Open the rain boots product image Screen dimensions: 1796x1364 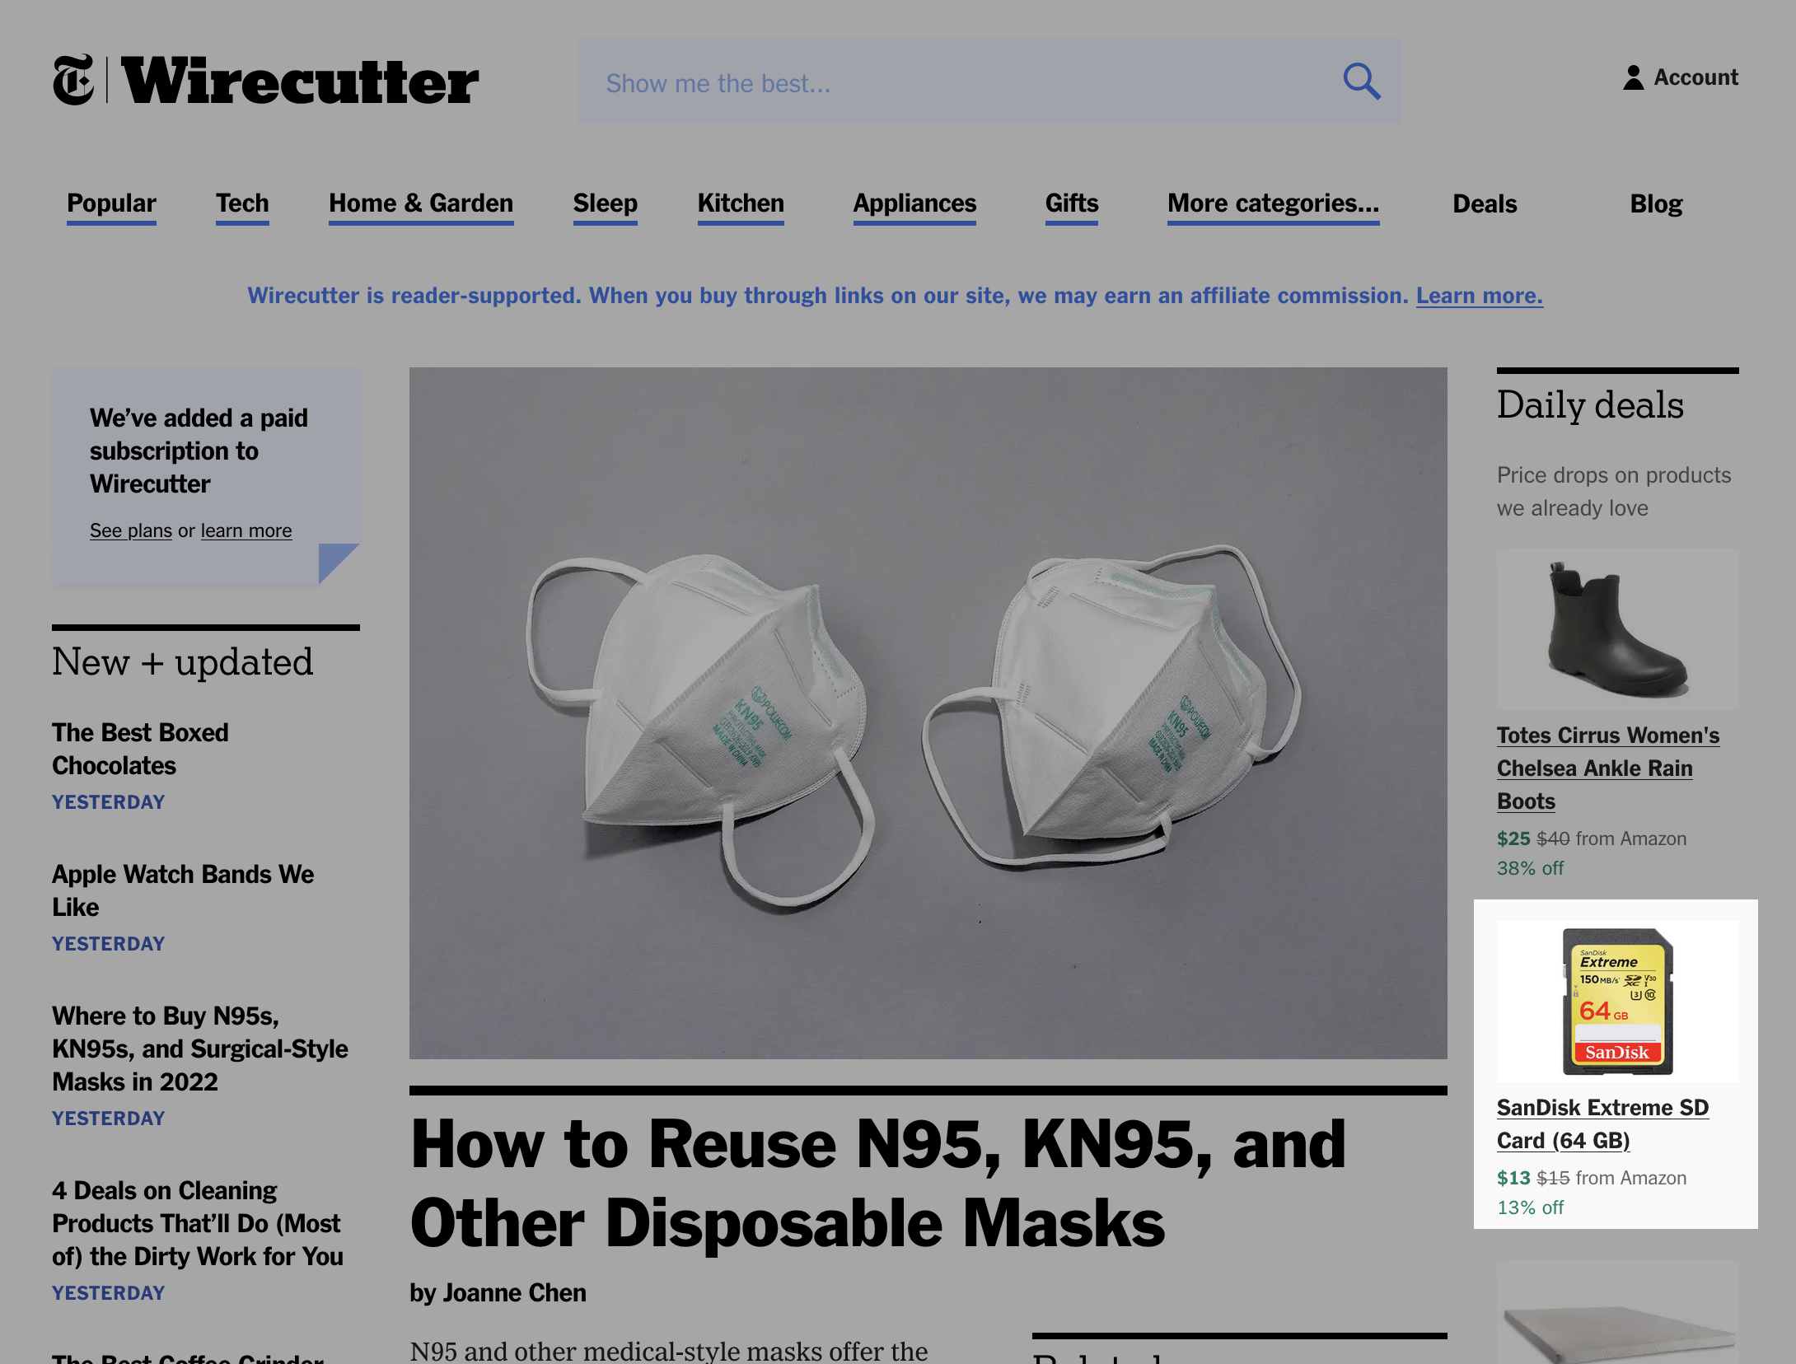pyautogui.click(x=1617, y=629)
